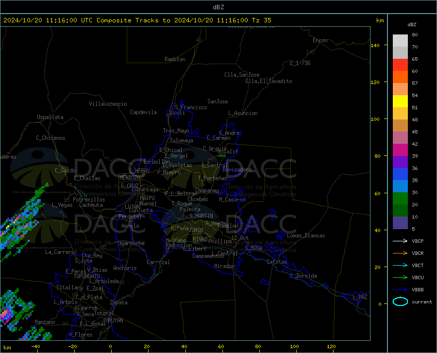Click the Carrizal map label
Image resolution: width=437 pixels, height=353 pixels.
(158, 262)
